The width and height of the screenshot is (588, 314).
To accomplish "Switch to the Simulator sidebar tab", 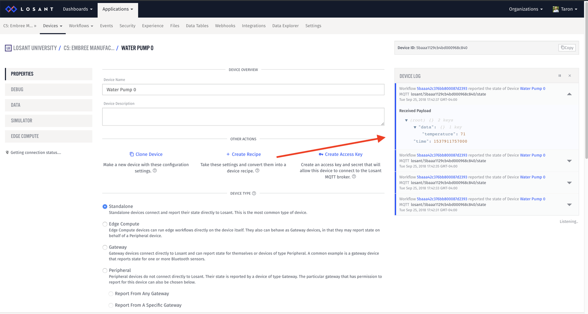I will click(x=49, y=121).
